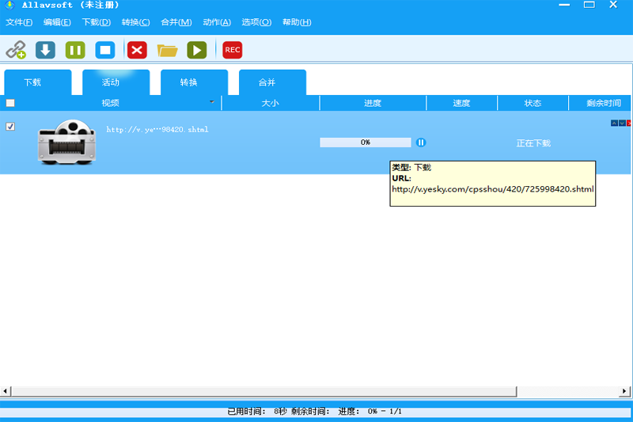Uncheck the checkbox for the downloading video
This screenshot has height=422, width=633.
click(10, 127)
